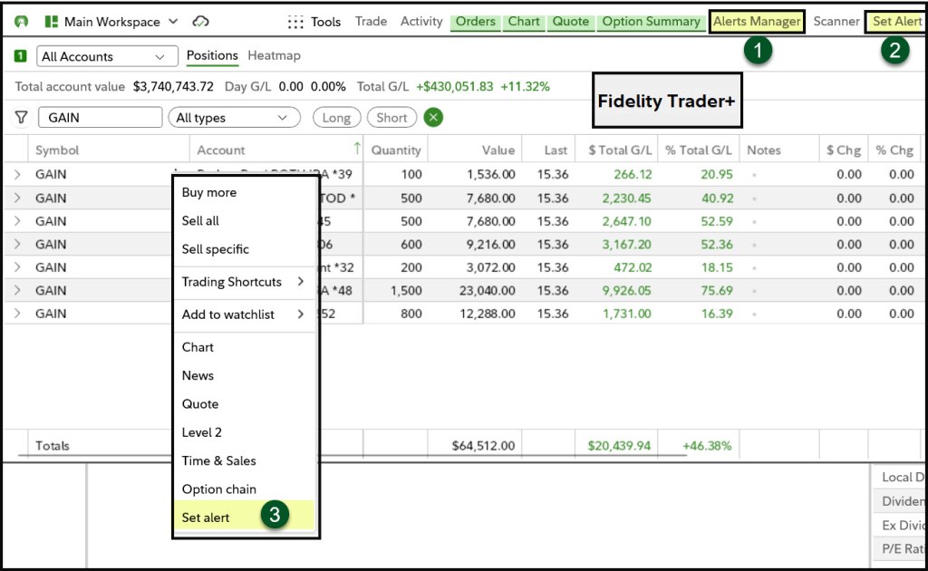Select Option chain in the context menu
928x571 pixels.
(x=219, y=489)
